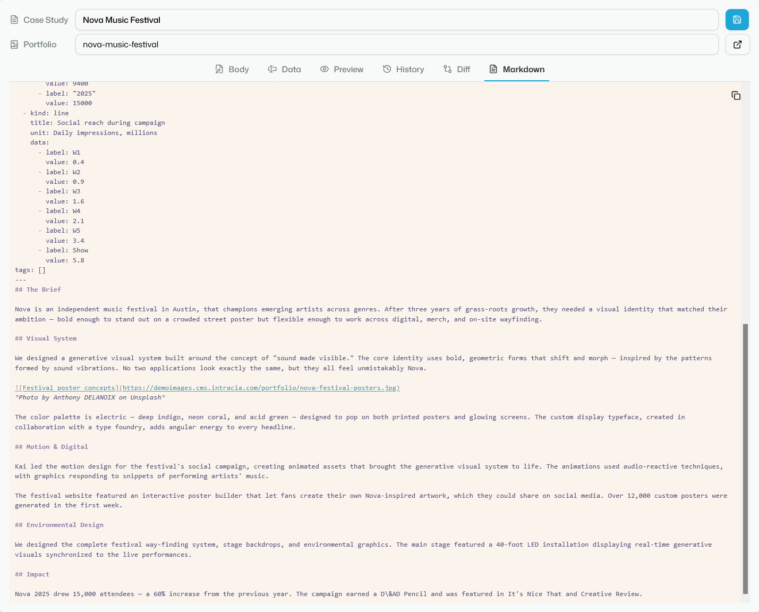Image resolution: width=759 pixels, height=612 pixels.
Task: Click 'unit: Daily impressions, millions' line
Action: click(94, 133)
